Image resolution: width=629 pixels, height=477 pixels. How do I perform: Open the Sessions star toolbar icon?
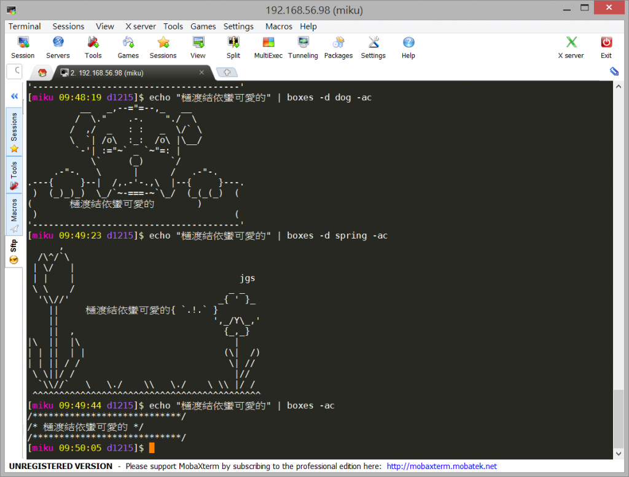pyautogui.click(x=163, y=47)
